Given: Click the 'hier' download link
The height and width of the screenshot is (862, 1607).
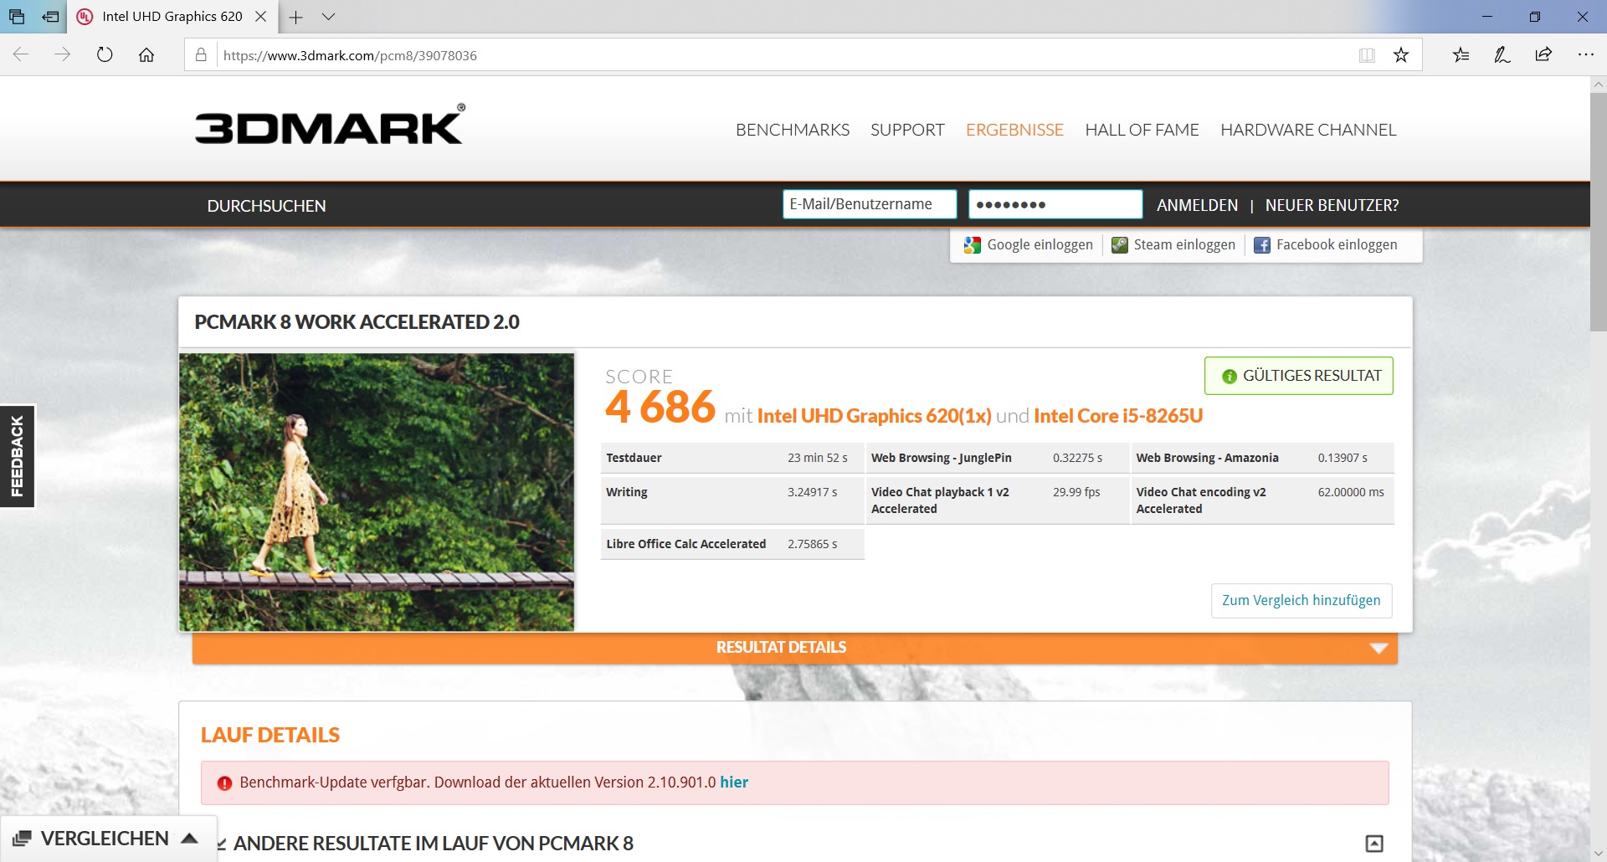Looking at the screenshot, I should (x=734, y=782).
